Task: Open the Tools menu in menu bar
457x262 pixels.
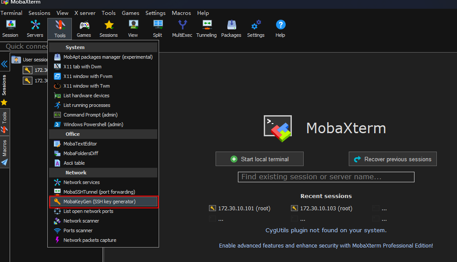Action: [x=108, y=13]
